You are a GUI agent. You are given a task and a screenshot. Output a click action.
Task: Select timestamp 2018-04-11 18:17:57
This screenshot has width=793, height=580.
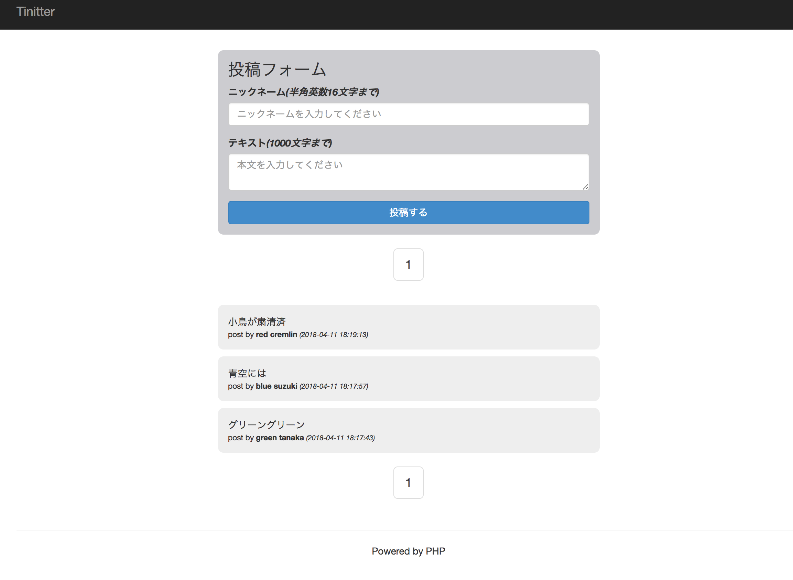(x=334, y=386)
